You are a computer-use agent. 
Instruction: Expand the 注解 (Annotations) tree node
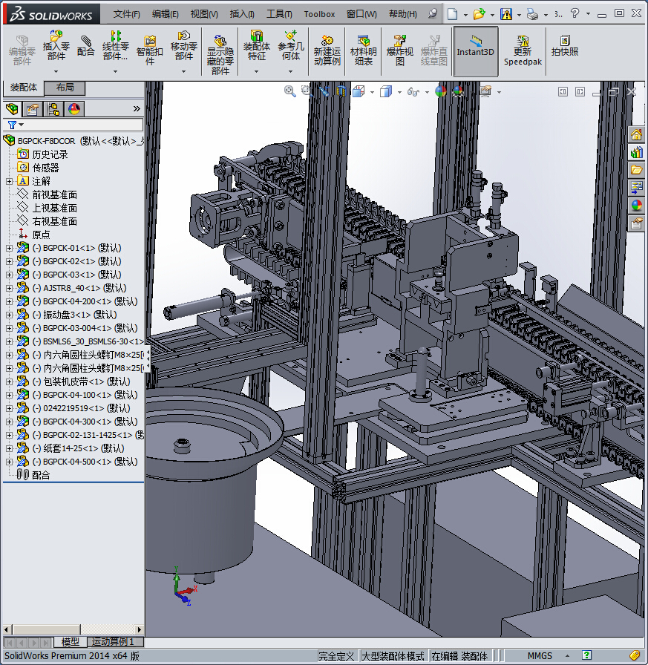pos(9,181)
